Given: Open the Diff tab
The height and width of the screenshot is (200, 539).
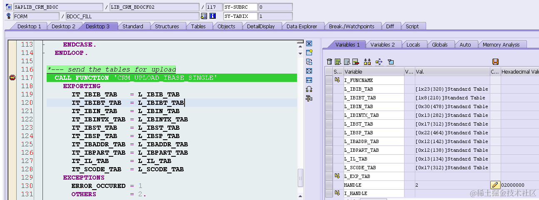Looking at the screenshot, I should 390,26.
